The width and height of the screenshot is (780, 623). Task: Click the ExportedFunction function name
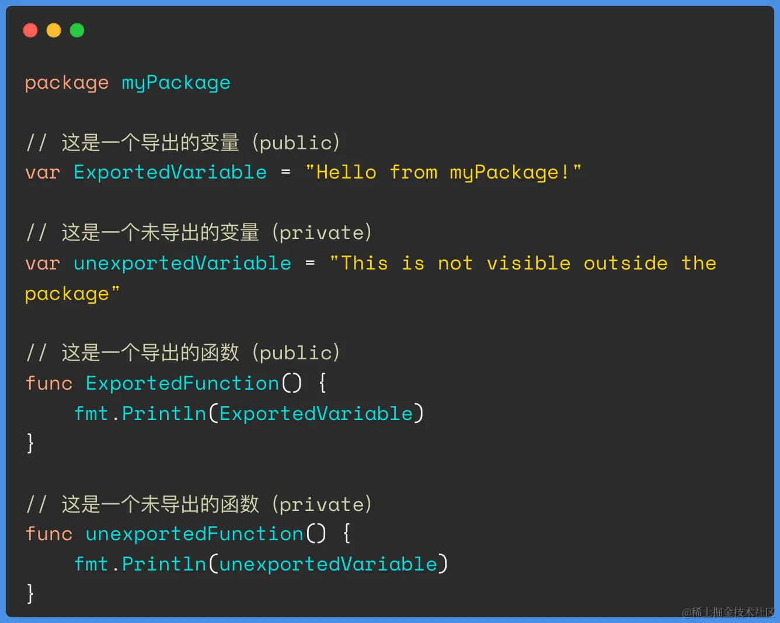182,383
